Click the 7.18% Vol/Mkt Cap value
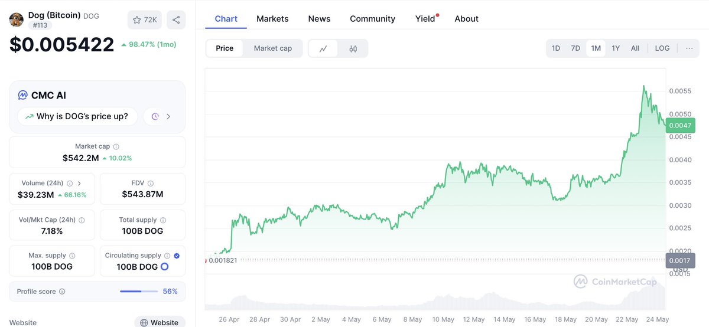This screenshot has height=327, width=709. [x=52, y=231]
